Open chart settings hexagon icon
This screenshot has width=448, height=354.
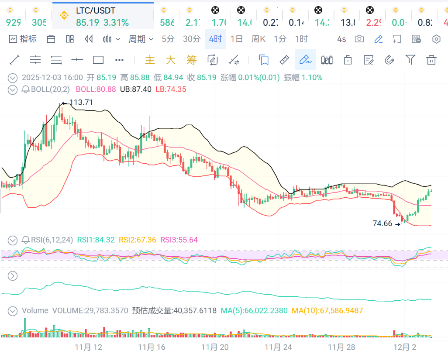pos(436,39)
